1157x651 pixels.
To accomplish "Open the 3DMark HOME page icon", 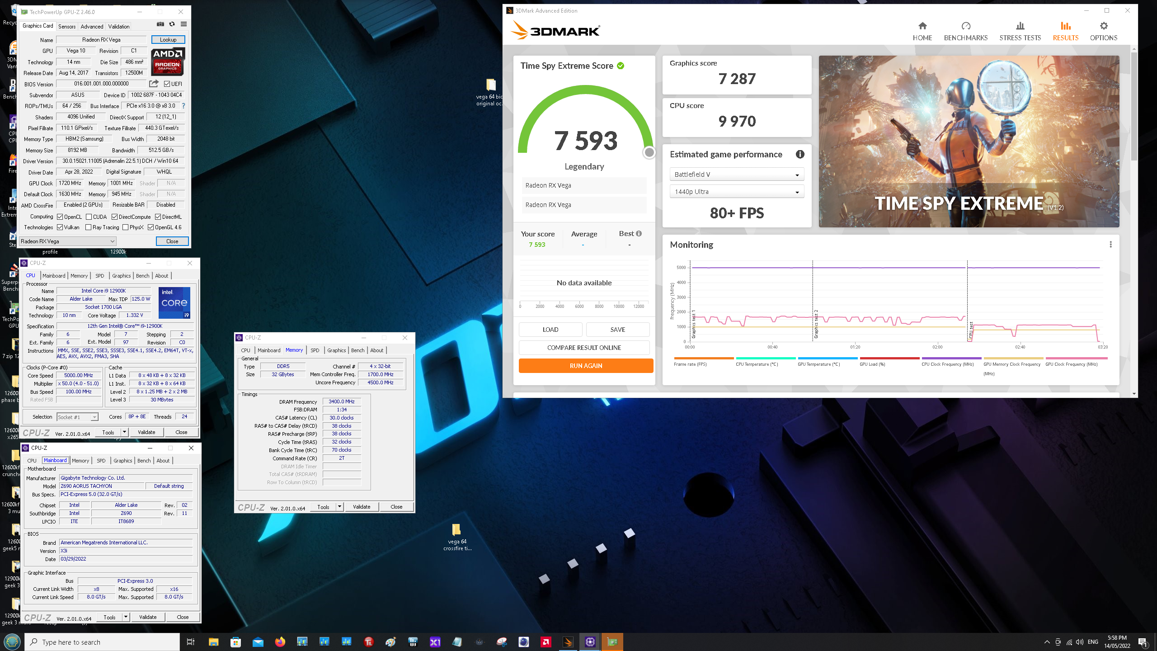I will pyautogui.click(x=922, y=26).
